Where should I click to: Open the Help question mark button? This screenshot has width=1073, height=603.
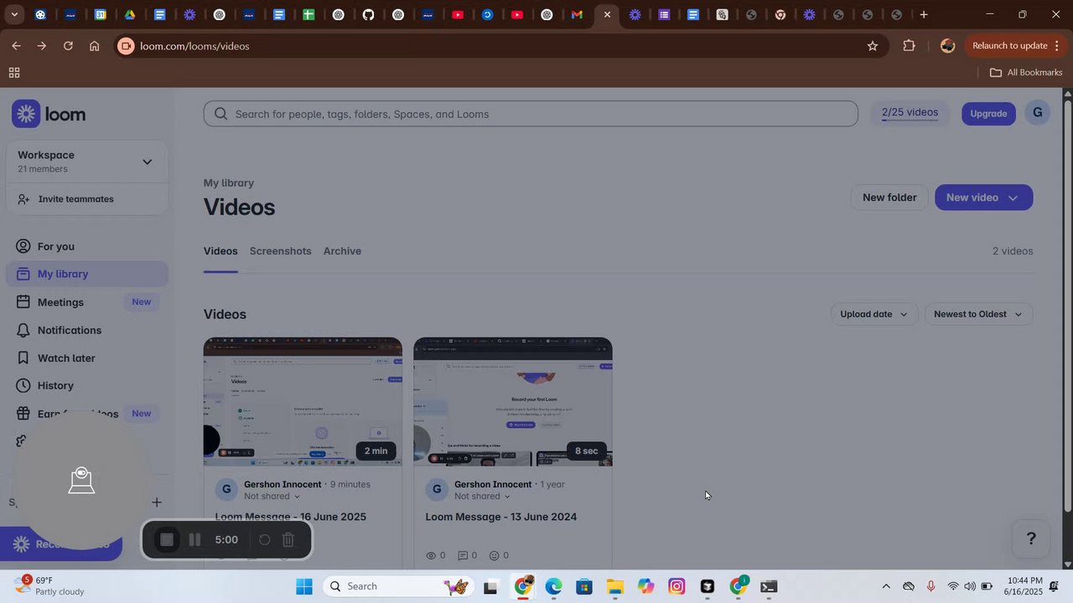click(1031, 539)
